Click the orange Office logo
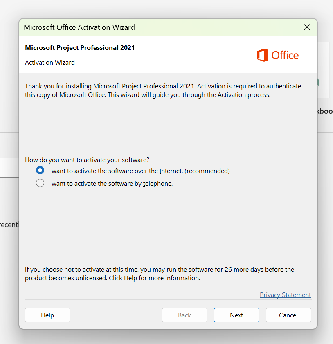The width and height of the screenshot is (333, 344). point(277,55)
